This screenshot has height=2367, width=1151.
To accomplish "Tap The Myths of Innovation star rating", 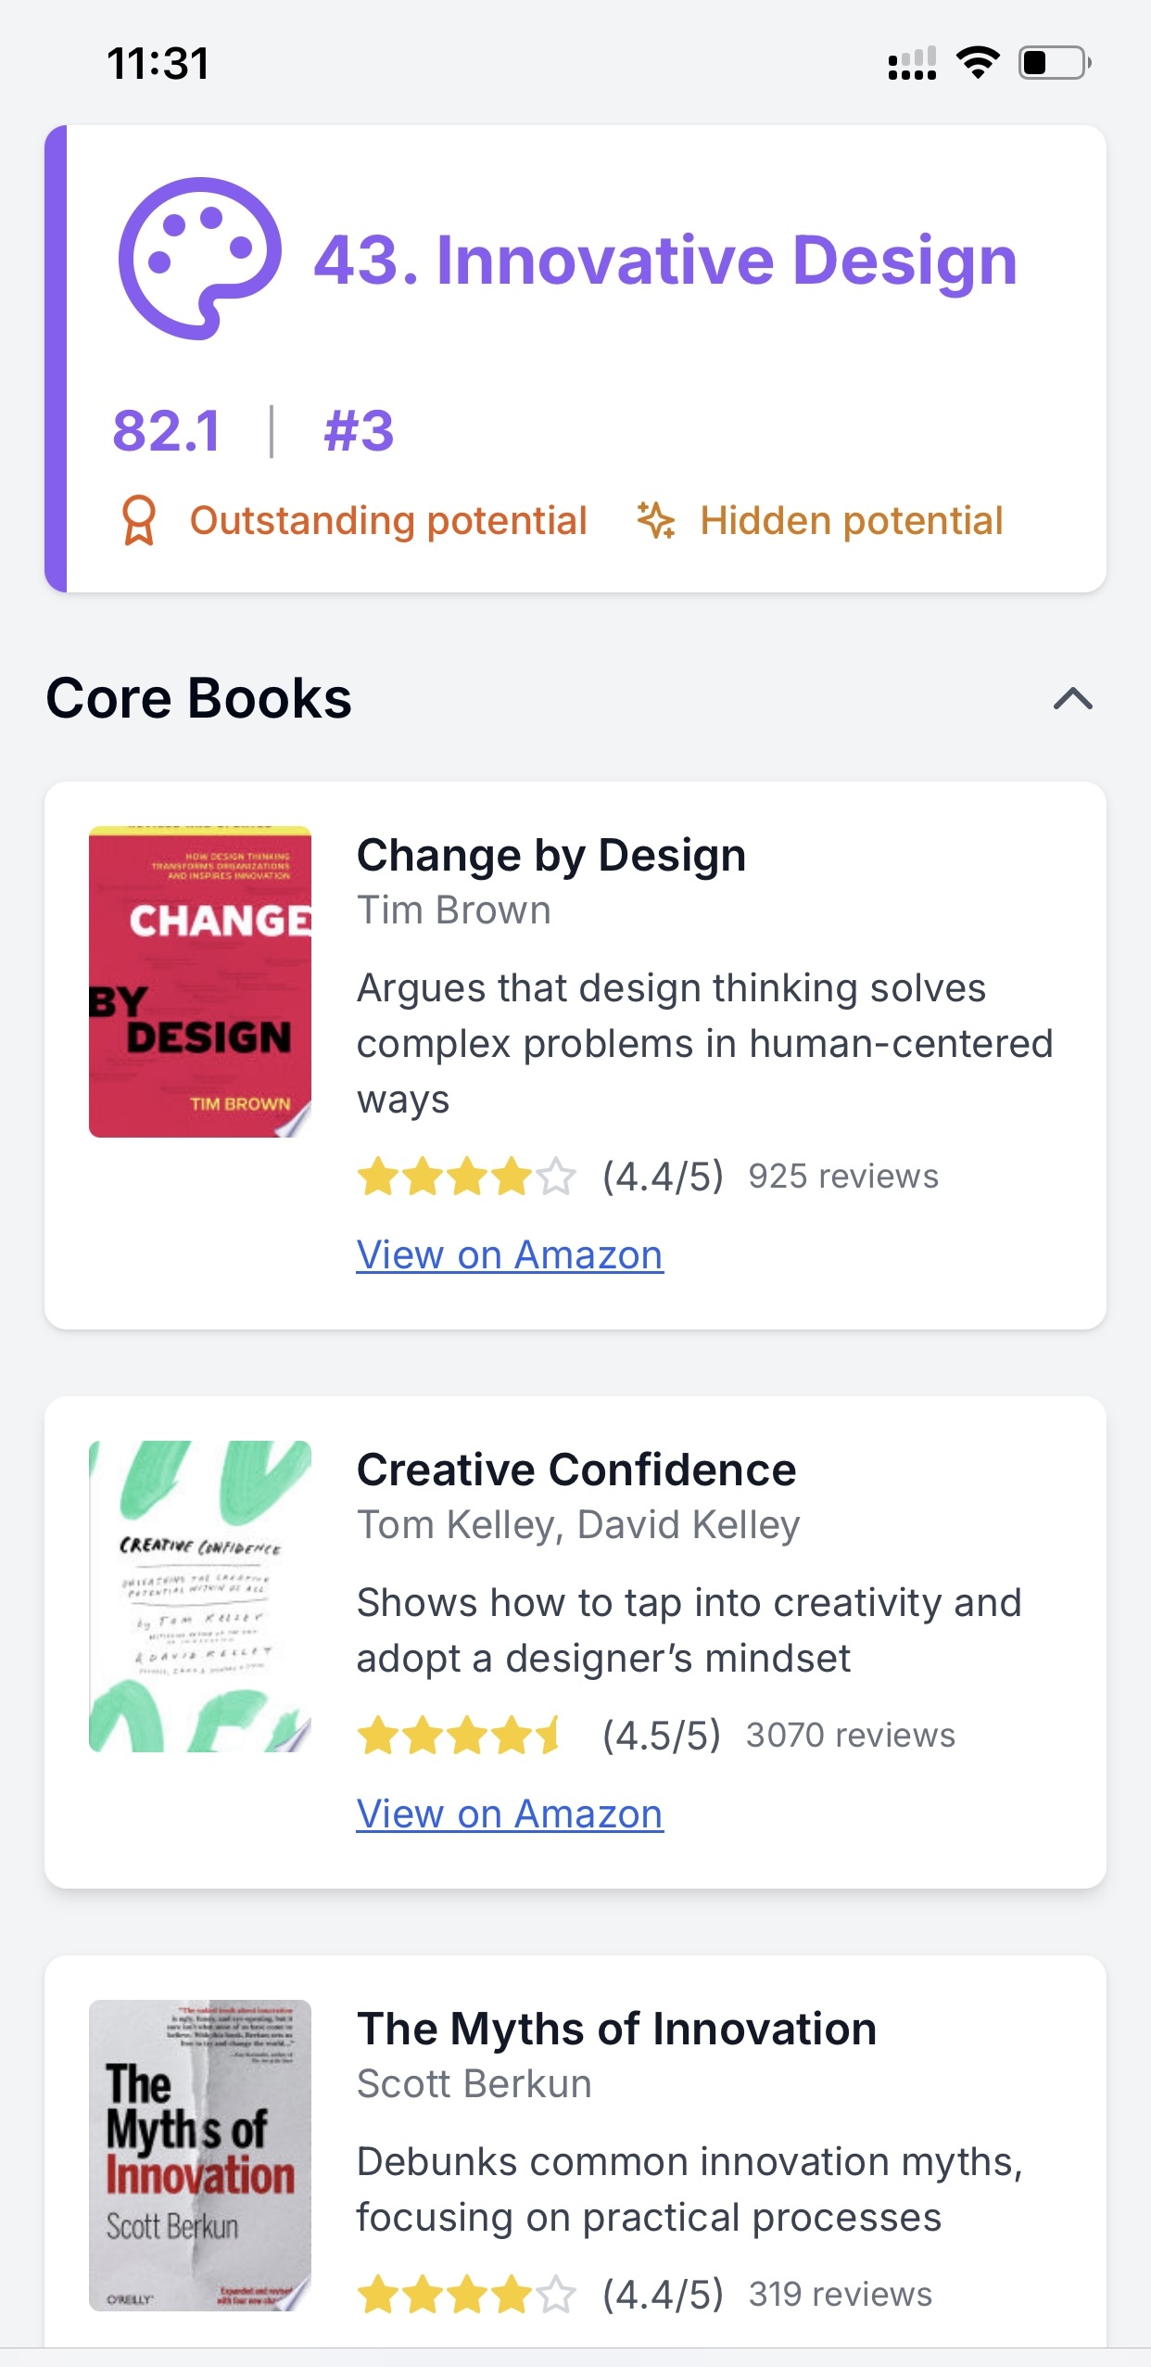I will (467, 2295).
